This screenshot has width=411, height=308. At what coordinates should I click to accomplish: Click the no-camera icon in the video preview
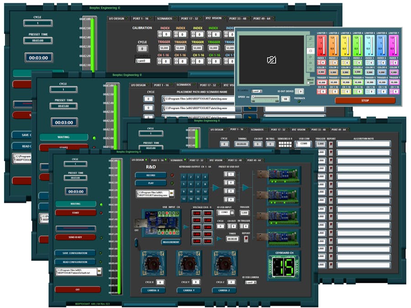271,60
